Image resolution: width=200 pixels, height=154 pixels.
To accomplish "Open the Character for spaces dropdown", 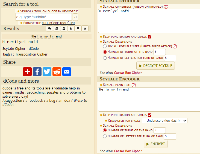I will pyautogui.click(x=164, y=121).
